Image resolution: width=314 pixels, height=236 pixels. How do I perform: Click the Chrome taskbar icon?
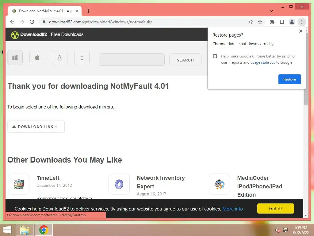point(44,230)
